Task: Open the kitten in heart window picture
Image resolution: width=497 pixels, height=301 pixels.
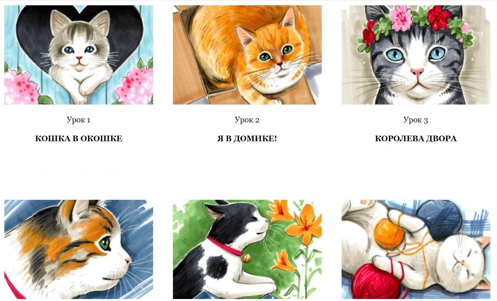Action: click(79, 55)
